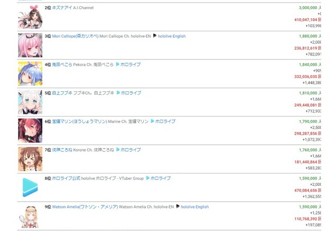
Task: Click Watson Amelia avatar thumbnail
Action: pyautogui.click(x=30, y=216)
